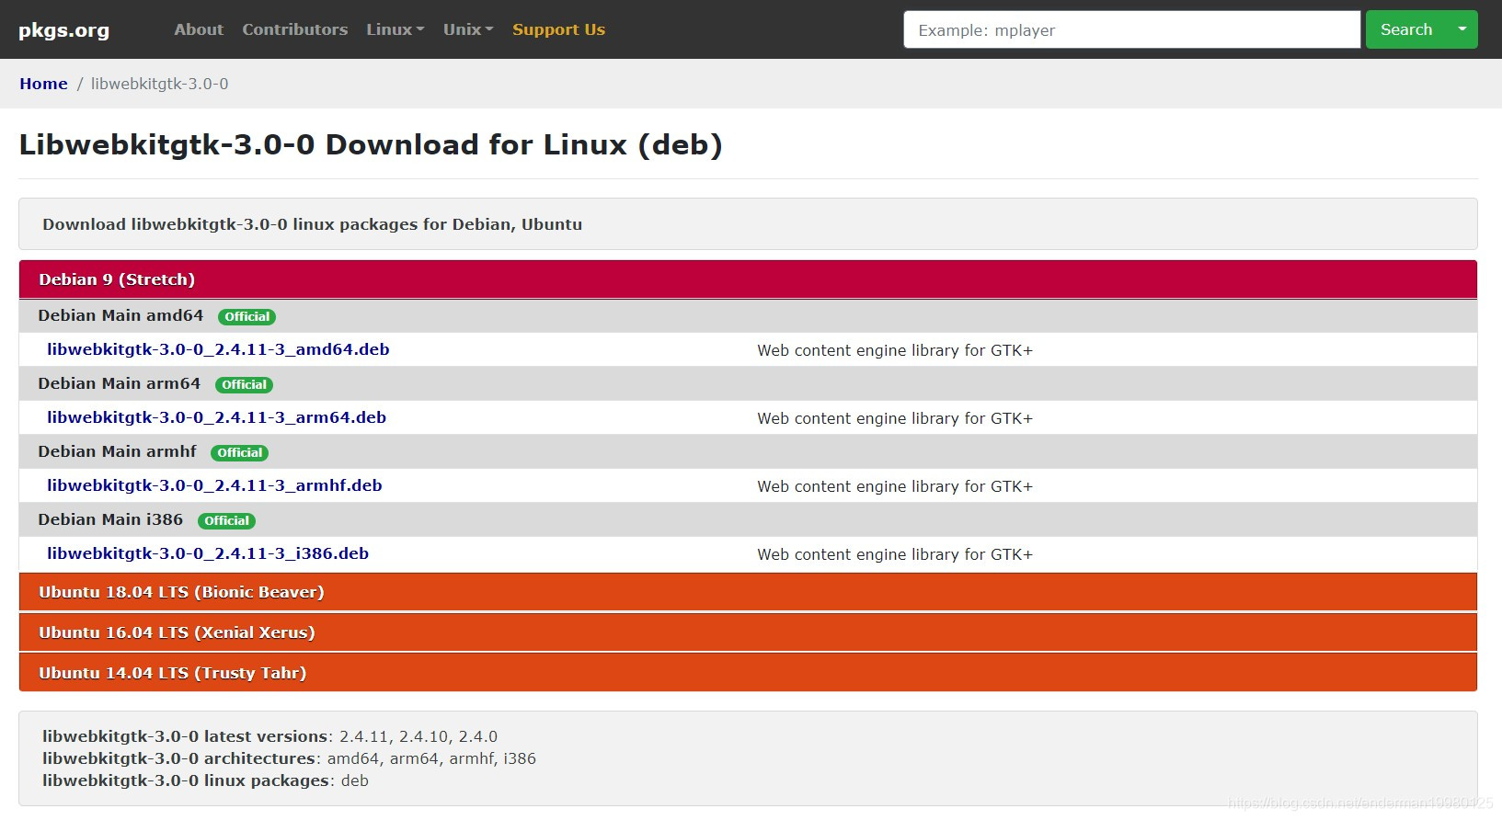Expand Ubuntu 14.04 LTS (Trusty Tahr)

coord(748,673)
